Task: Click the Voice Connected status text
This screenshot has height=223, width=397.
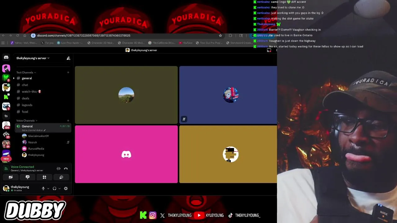Action: (x=22, y=167)
